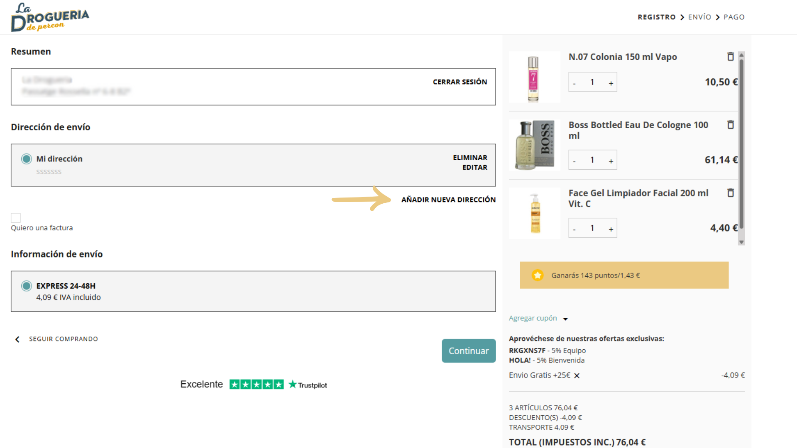This screenshot has width=797, height=448.
Task: Go to PAGO step
Action: tap(734, 17)
